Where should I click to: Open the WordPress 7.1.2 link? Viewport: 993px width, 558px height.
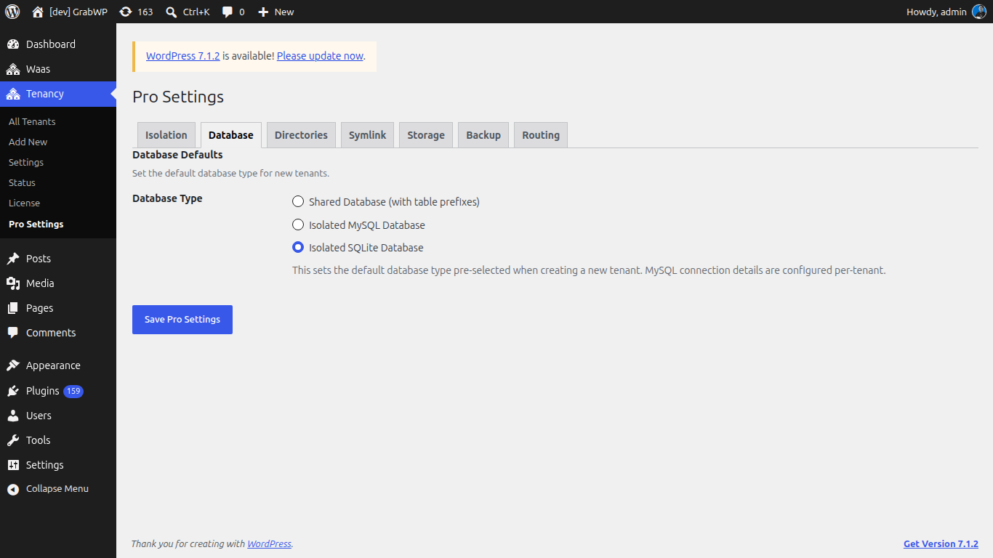click(x=183, y=56)
